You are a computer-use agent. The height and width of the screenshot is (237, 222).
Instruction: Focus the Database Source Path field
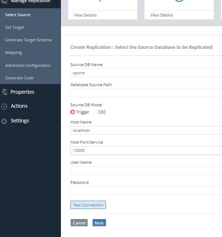pyautogui.click(x=146, y=93)
